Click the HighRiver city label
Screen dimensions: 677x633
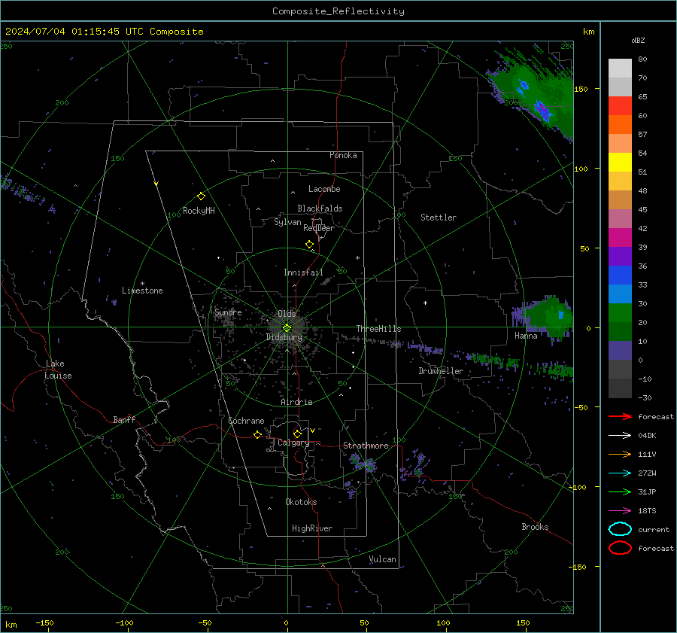pos(312,528)
